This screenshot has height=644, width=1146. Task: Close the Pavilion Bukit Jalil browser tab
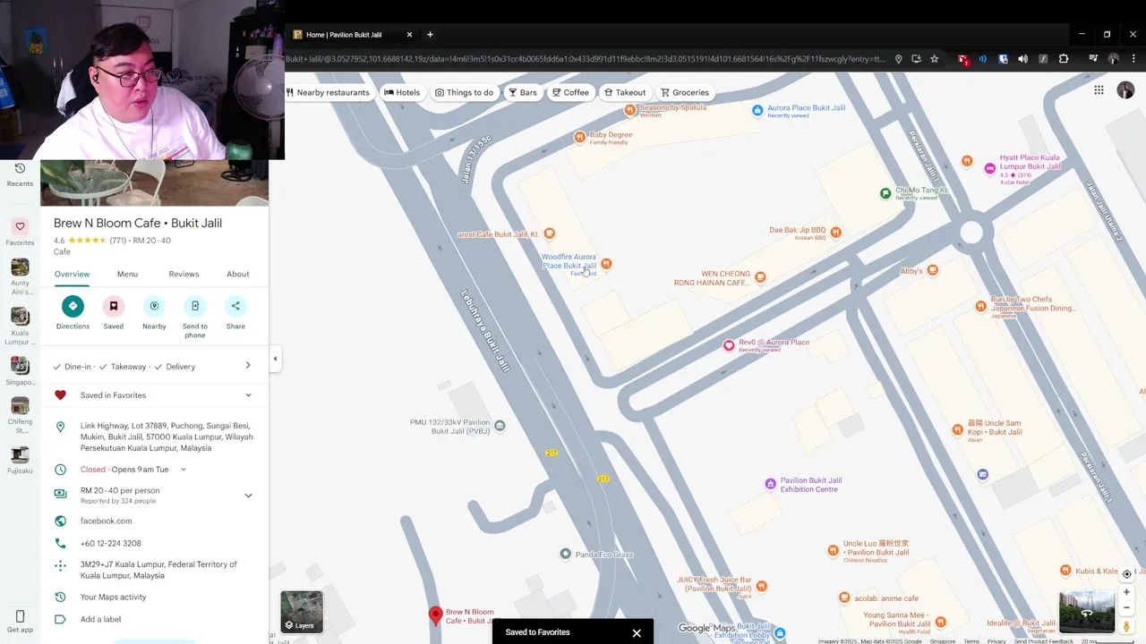click(409, 35)
